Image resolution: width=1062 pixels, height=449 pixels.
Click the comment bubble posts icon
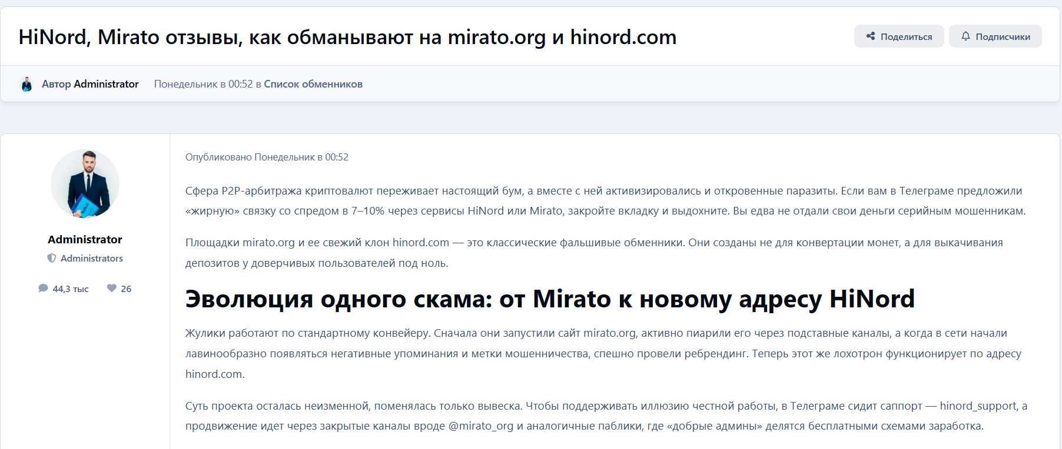point(43,288)
